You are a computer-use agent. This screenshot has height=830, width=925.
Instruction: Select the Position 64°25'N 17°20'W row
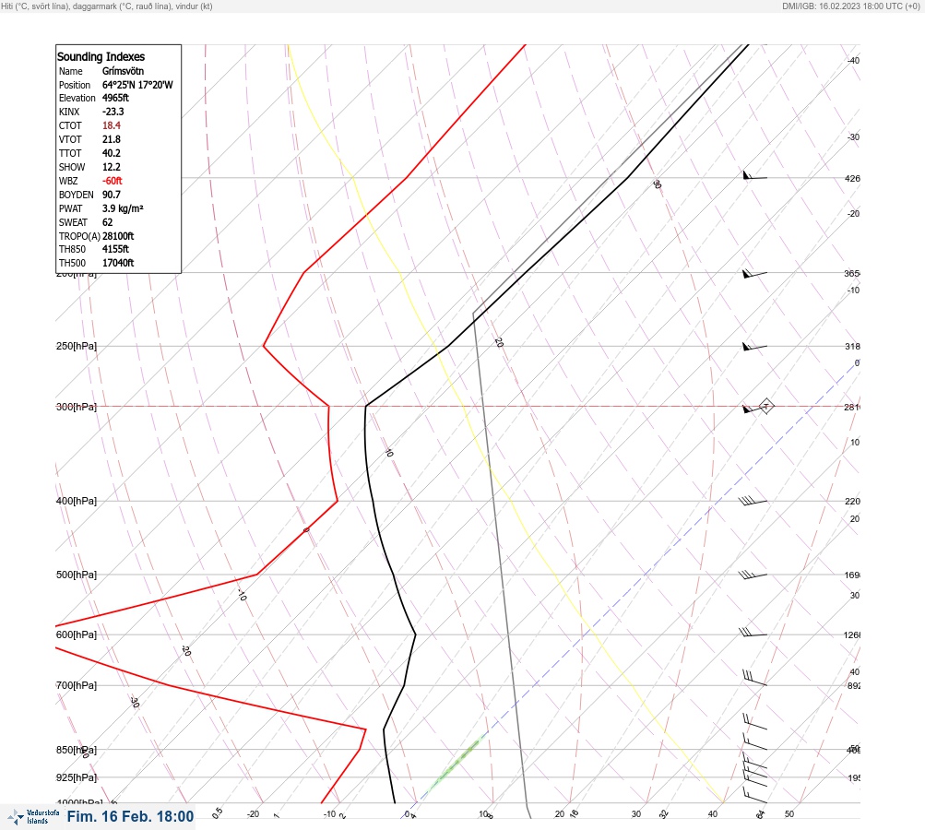[x=115, y=85]
